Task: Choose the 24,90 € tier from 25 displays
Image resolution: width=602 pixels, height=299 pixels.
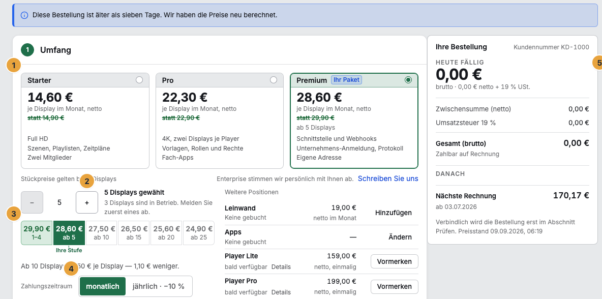Action: pos(199,232)
